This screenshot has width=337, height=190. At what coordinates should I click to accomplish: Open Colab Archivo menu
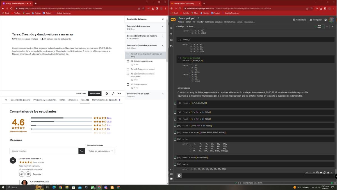click(x=181, y=22)
